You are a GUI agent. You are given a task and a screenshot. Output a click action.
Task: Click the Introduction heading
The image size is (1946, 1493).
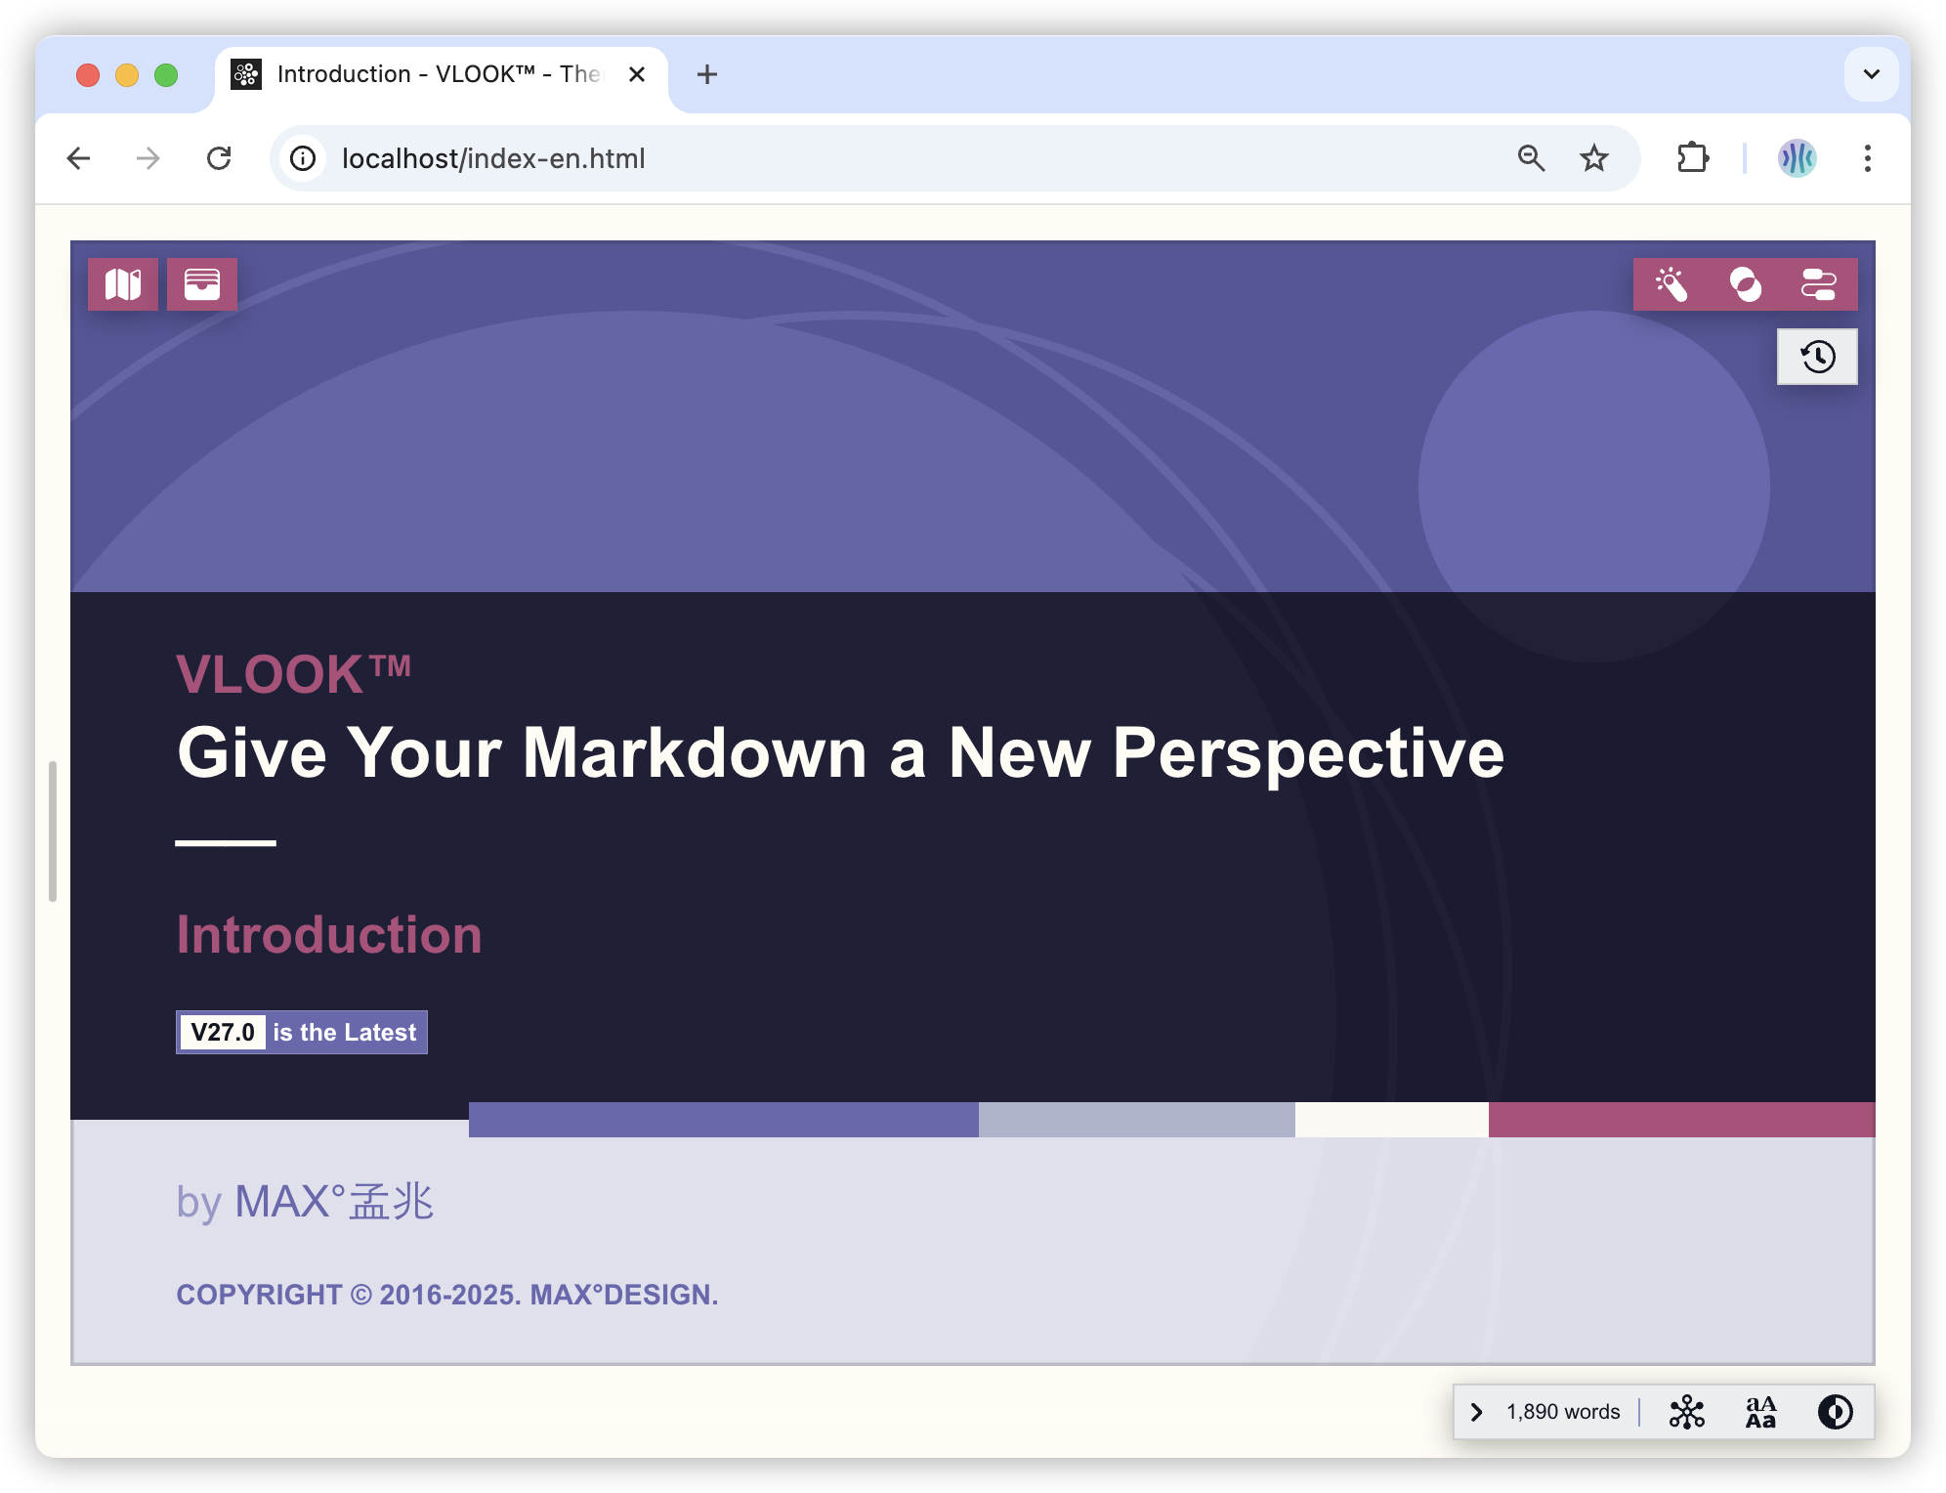(329, 935)
